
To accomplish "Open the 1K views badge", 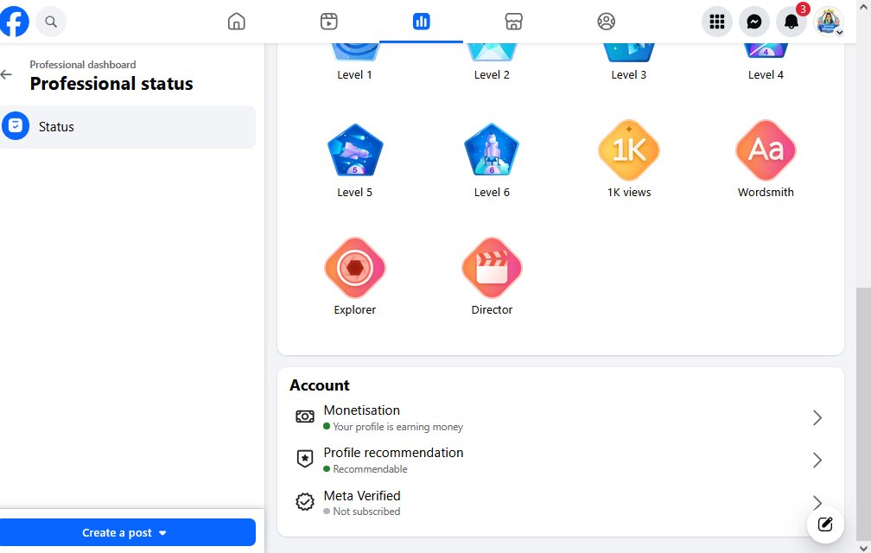I will (x=629, y=149).
